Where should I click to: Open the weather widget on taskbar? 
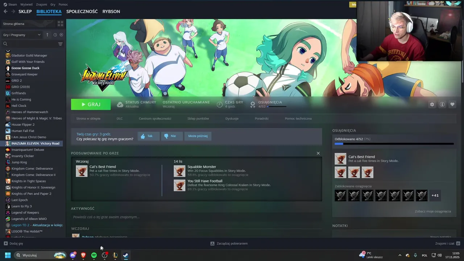(x=371, y=255)
